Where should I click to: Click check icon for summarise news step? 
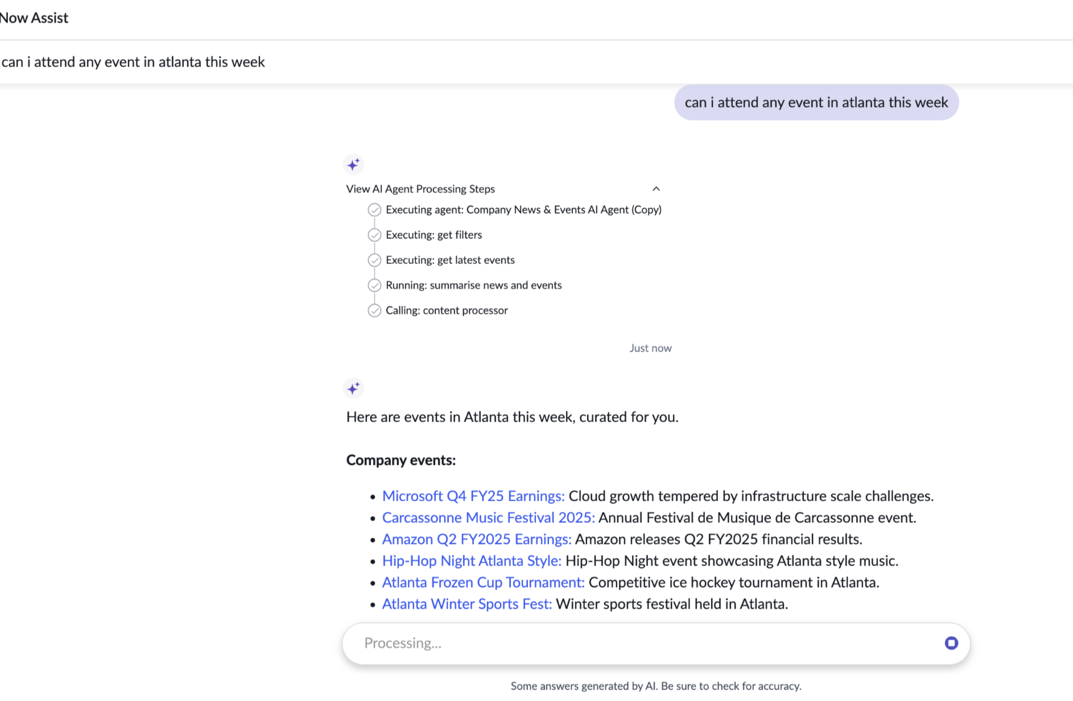374,285
